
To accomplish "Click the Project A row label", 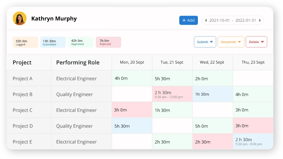I will coord(23,78).
